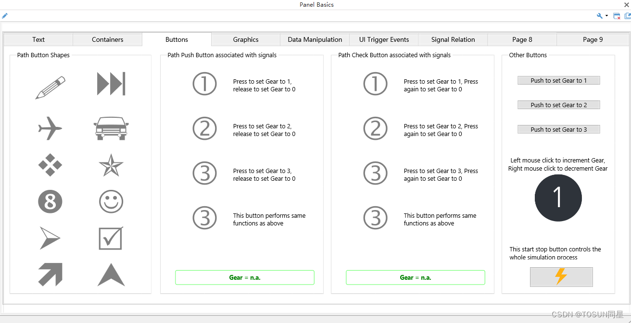This screenshot has width=631, height=323.
Task: Click the 'Path Button Shapes' group title
Action: pos(43,55)
